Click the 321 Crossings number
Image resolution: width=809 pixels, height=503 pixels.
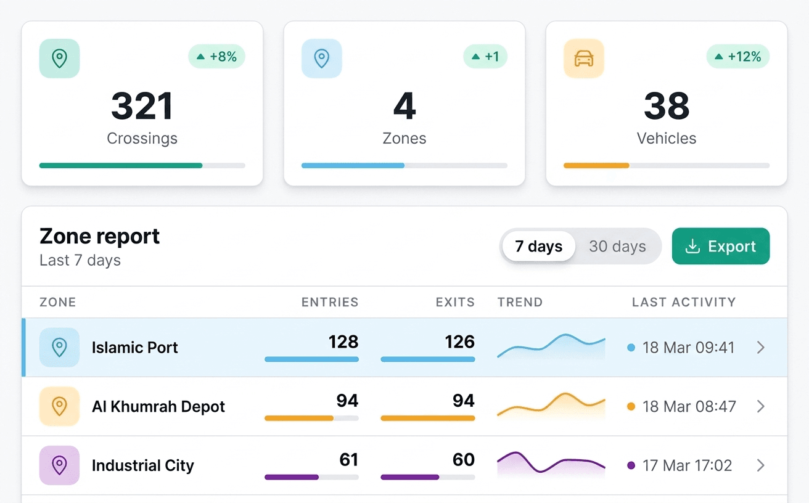click(142, 106)
